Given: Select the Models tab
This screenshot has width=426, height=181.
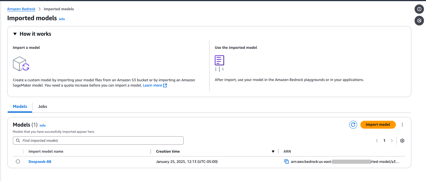Looking at the screenshot, I should [x=20, y=106].
